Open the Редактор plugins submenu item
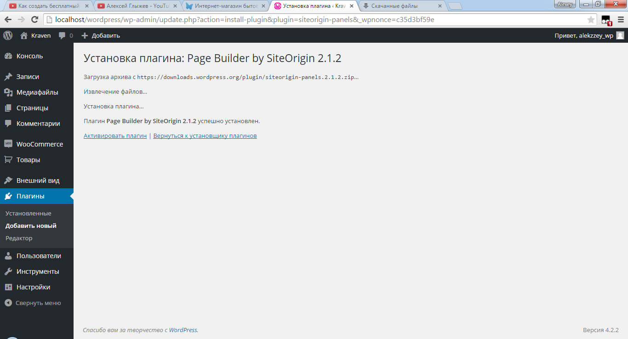 coord(19,238)
